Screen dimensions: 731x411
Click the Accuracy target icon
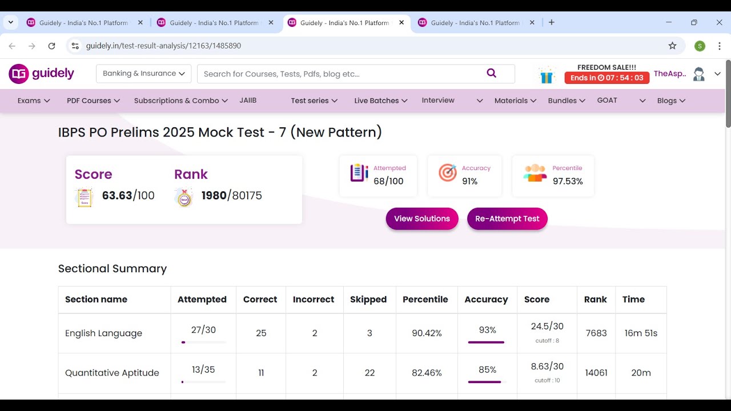pos(447,172)
